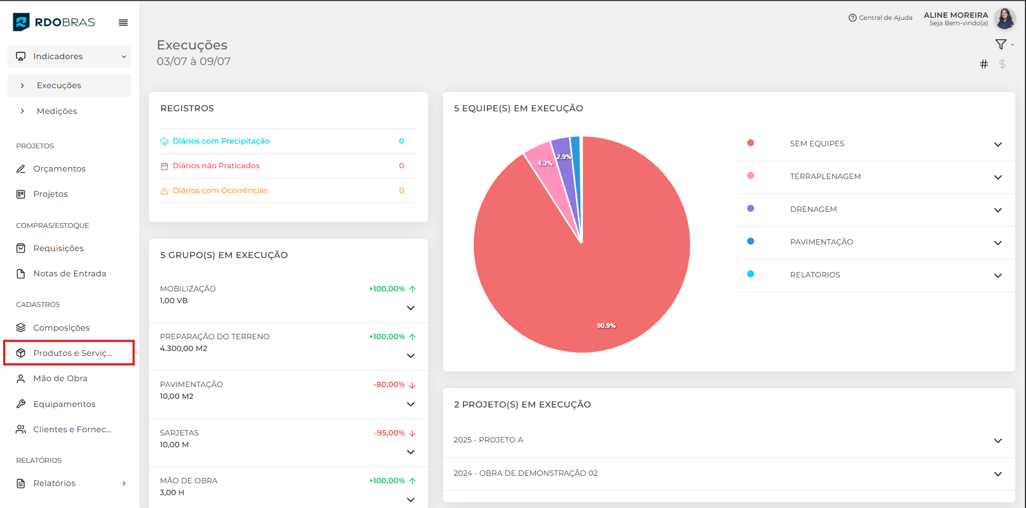Click the Requisições shopping bag icon
1026x508 pixels.
pyautogui.click(x=21, y=248)
